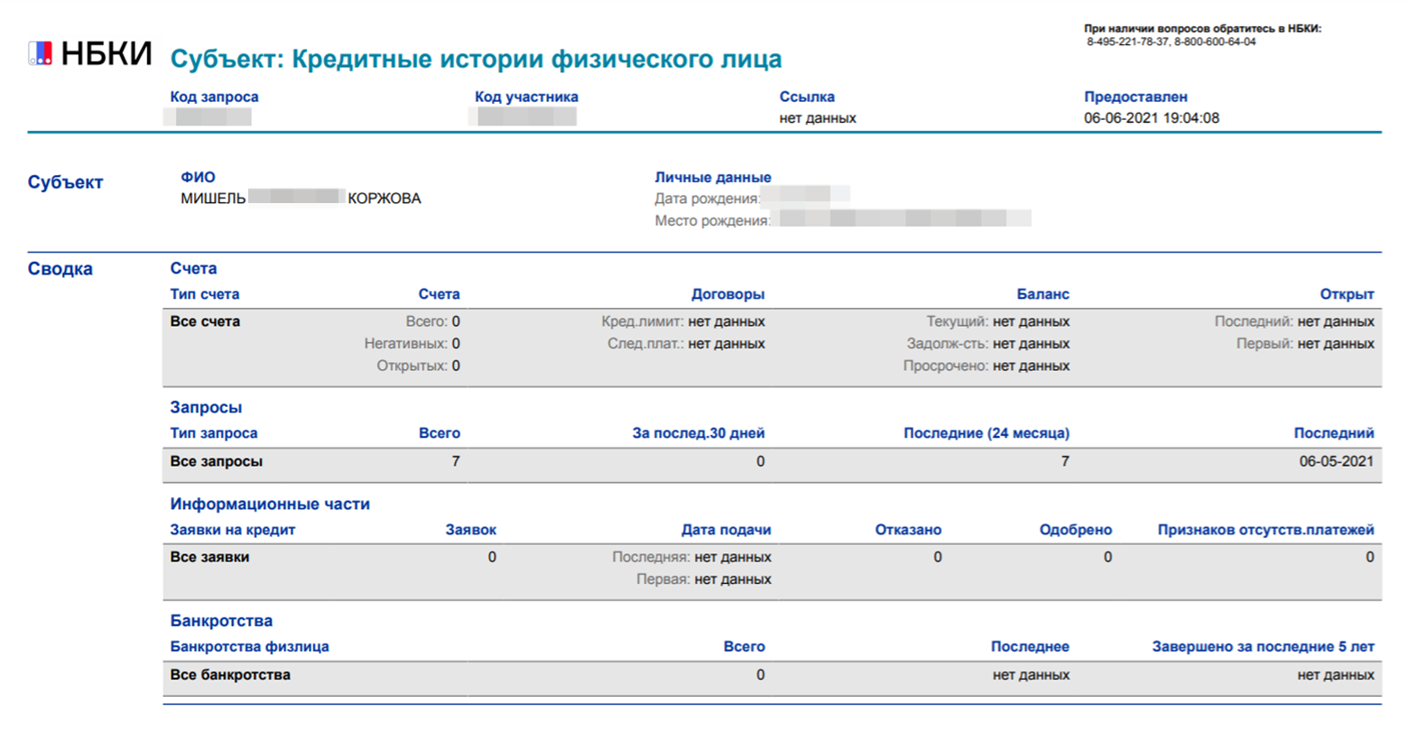Image resolution: width=1408 pixels, height=741 pixels.
Task: Select the 'Все заявки' row label
Action: 209,557
